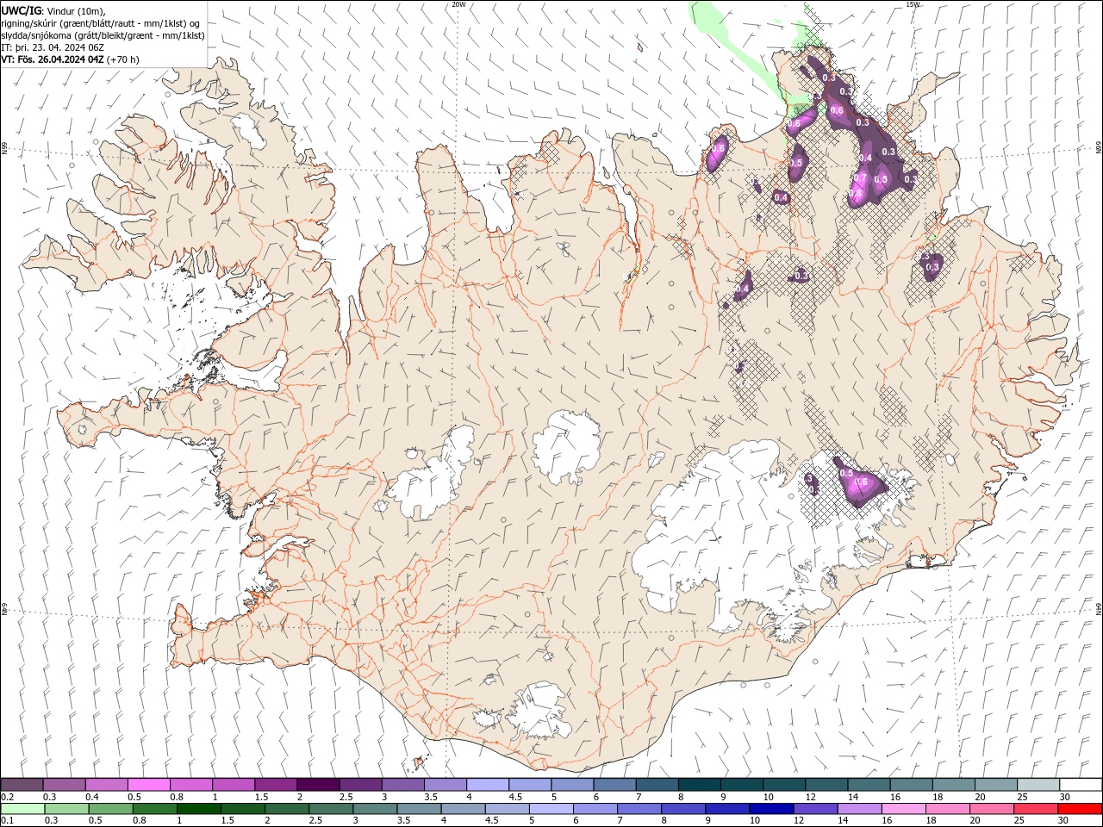1103x827 pixels.
Task: Pick the dark purple 2 swatch in top legend
Action: coord(318,784)
